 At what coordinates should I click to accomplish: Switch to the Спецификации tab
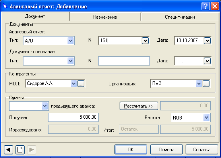pos(180,17)
